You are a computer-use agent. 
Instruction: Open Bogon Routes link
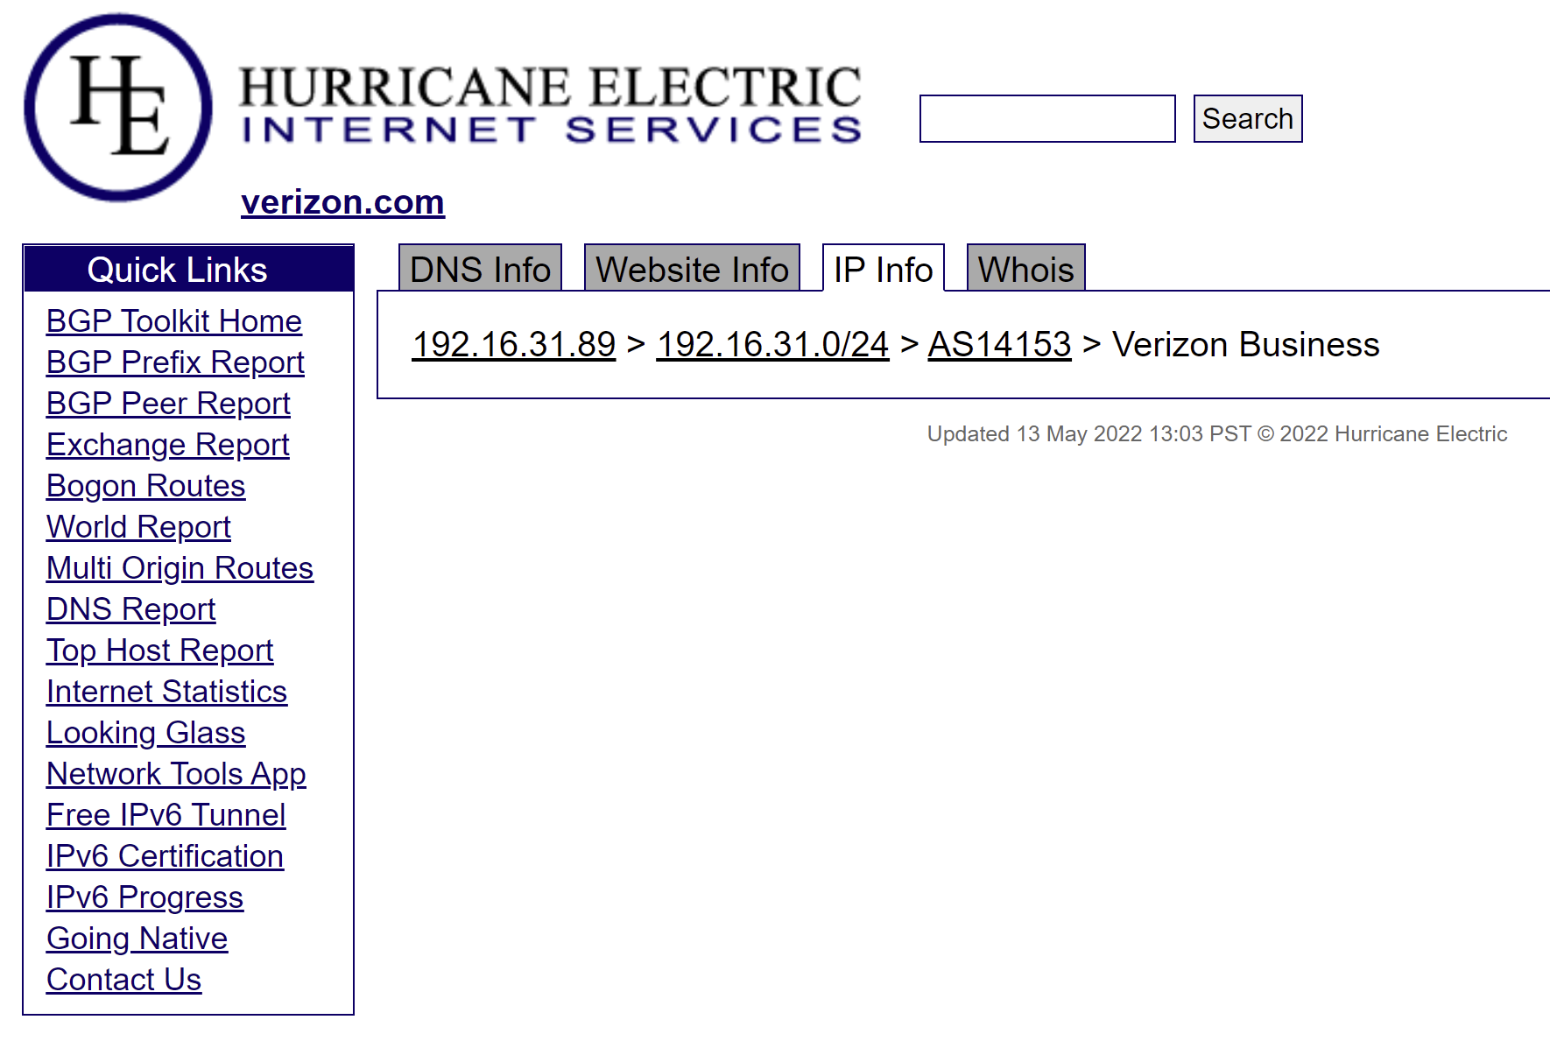tap(145, 486)
